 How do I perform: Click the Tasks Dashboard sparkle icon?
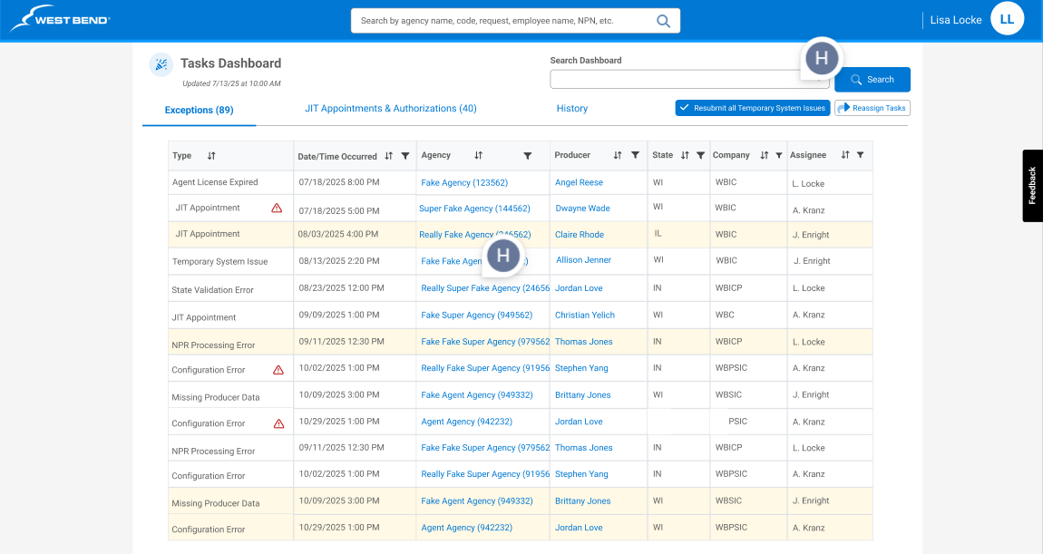coord(161,64)
